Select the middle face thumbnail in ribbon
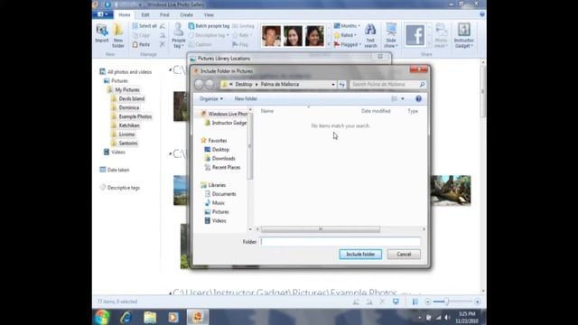Screen dimensions: 578x325 point(293,36)
